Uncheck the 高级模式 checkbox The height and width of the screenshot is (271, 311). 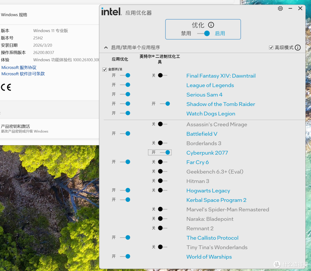[271, 48]
